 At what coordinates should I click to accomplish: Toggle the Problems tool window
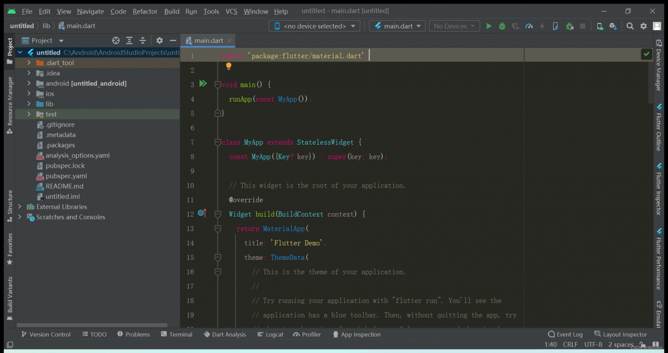[x=134, y=334]
